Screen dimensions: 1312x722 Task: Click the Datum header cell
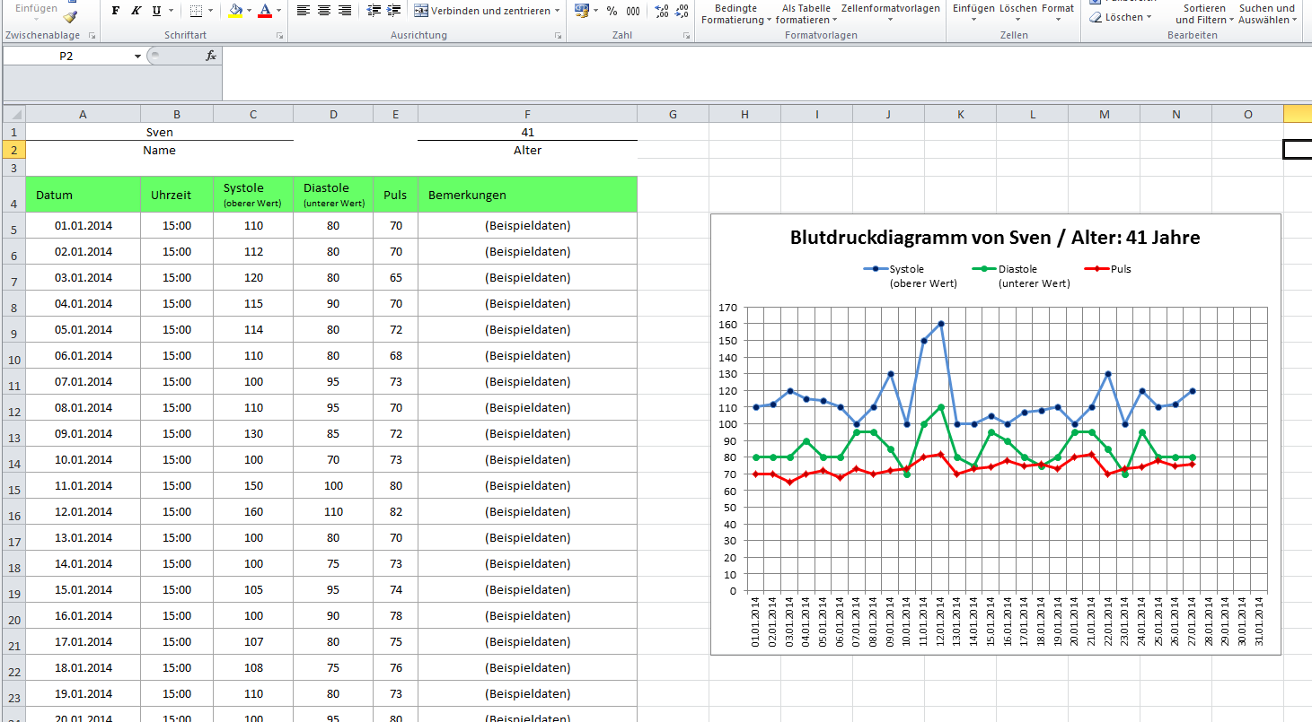(x=83, y=195)
